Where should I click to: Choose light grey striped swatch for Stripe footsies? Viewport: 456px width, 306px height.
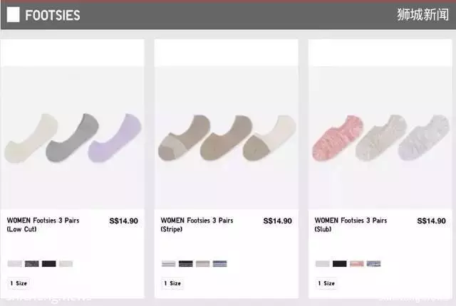pyautogui.click(x=169, y=263)
